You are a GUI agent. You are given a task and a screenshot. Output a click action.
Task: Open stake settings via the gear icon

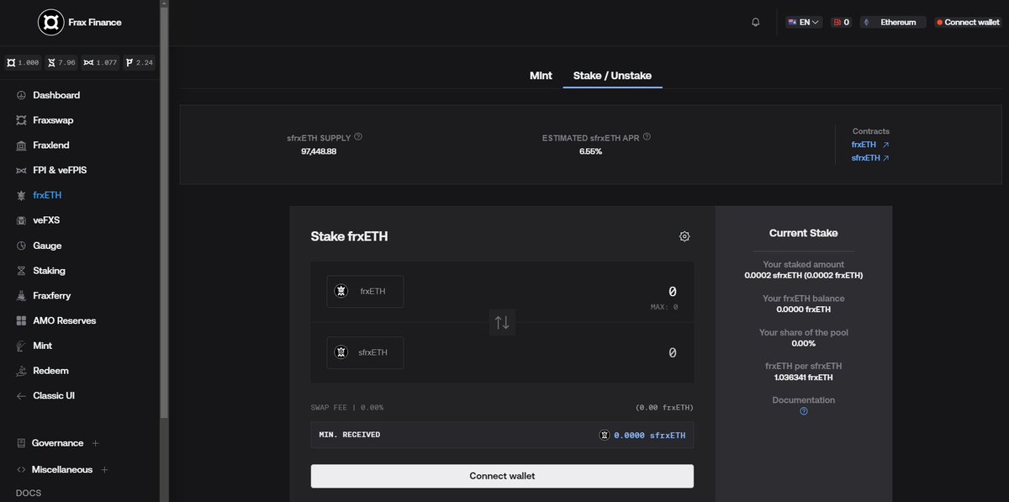tap(684, 236)
